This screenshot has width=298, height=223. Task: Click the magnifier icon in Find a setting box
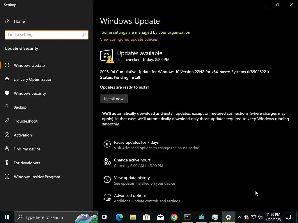tap(84, 35)
